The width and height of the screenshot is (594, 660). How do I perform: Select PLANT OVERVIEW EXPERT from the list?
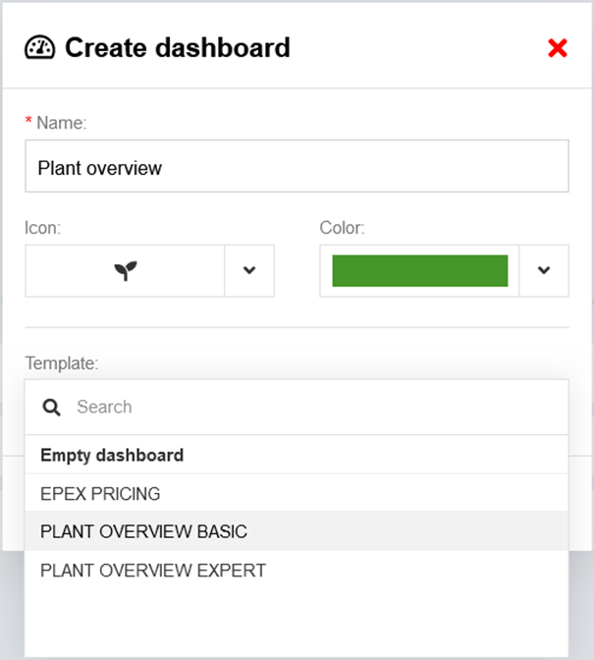coord(153,570)
